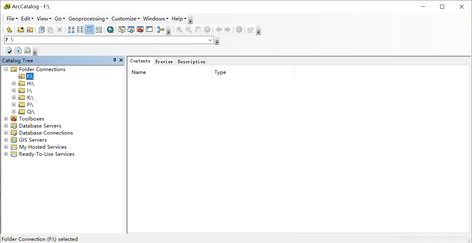Switch to List view

(x=80, y=30)
